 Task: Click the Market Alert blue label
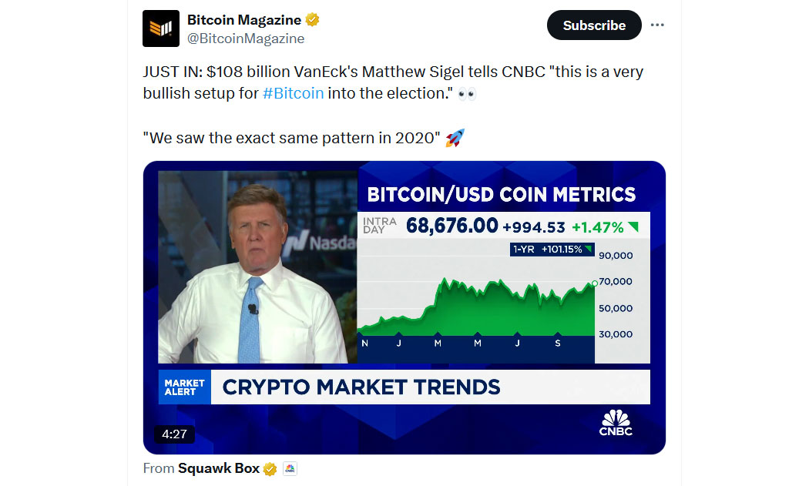coord(185,387)
